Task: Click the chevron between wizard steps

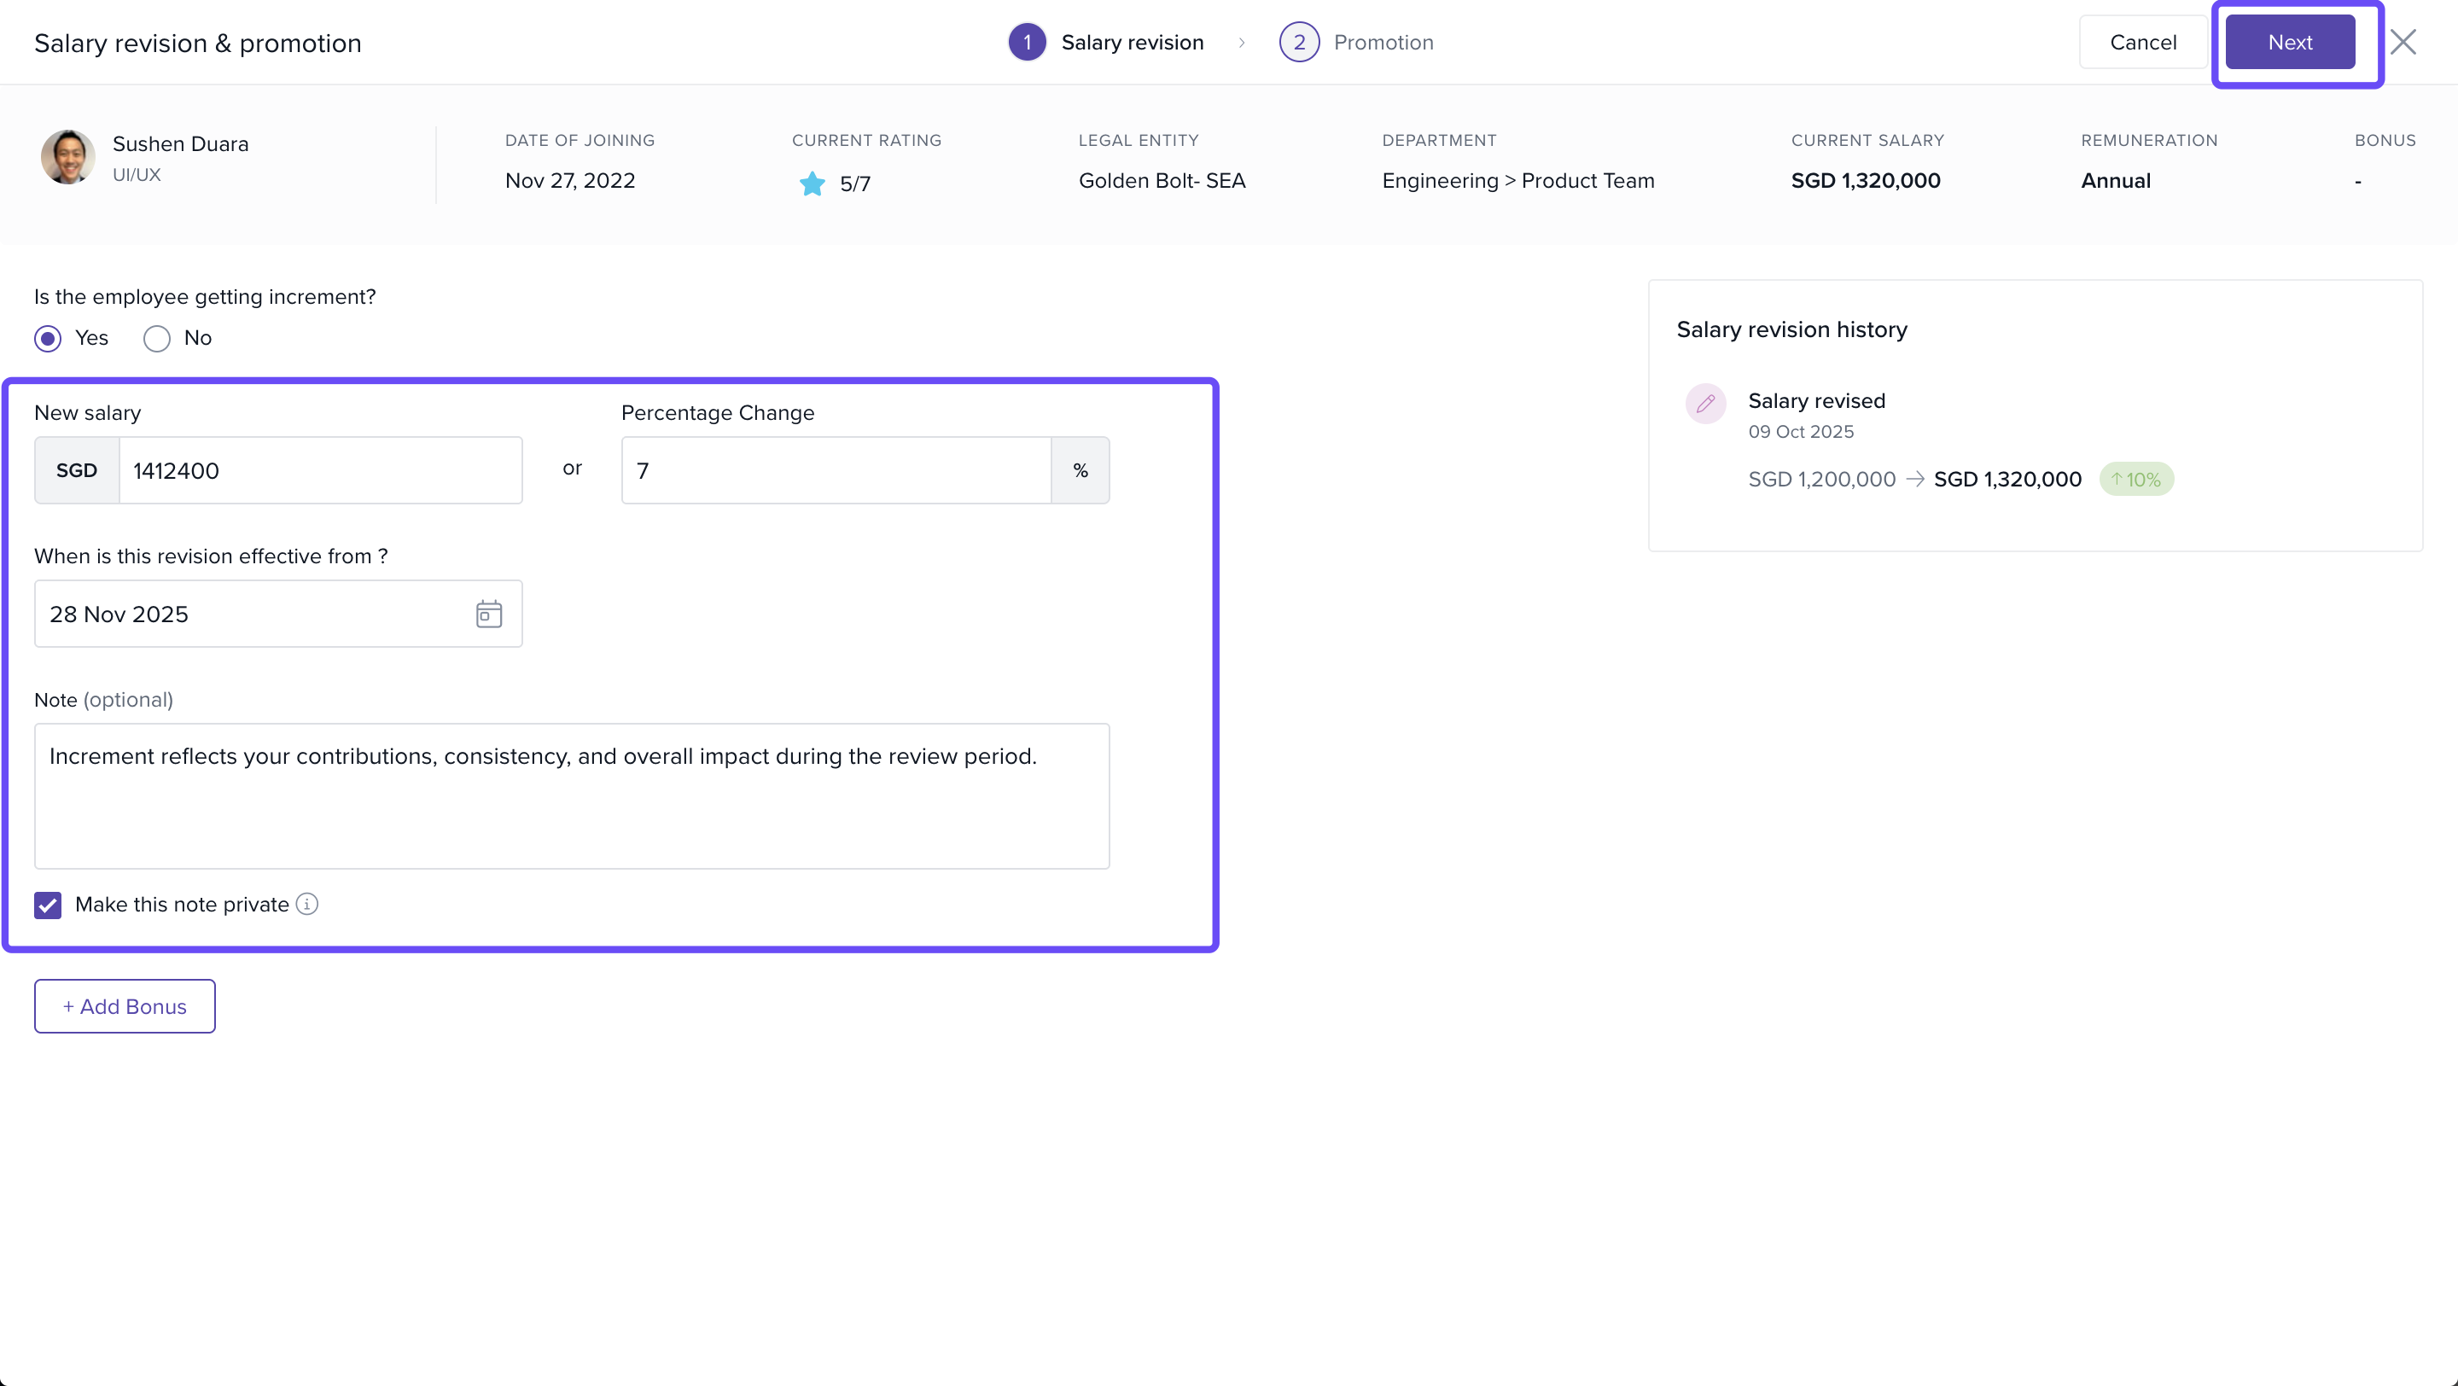Action: point(1242,43)
